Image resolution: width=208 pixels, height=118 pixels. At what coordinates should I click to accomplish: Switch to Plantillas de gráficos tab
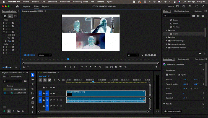coord(181,11)
